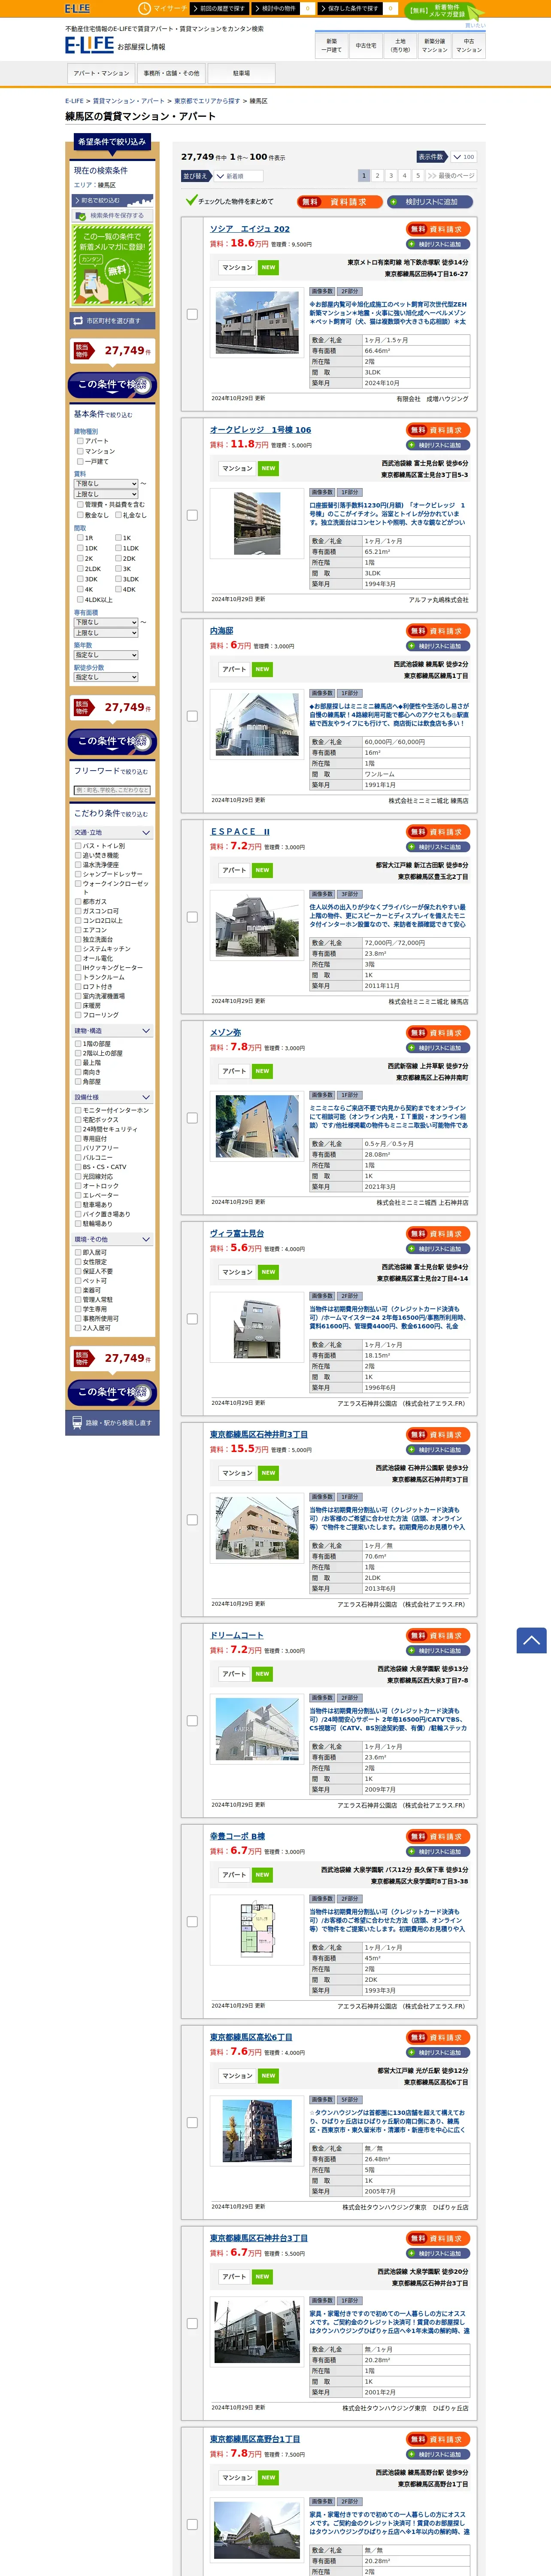
Task: Jump to 最後のページ in pagination
Action: pyautogui.click(x=451, y=176)
